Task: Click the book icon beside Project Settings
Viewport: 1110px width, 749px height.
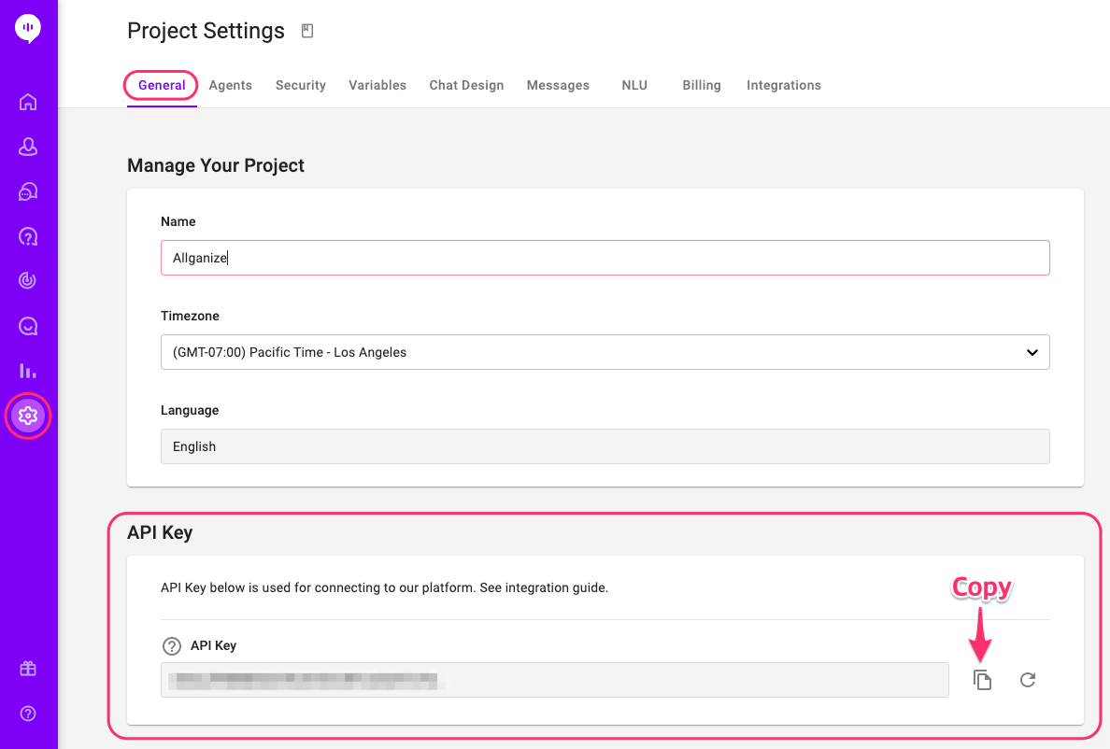Action: coord(307,31)
